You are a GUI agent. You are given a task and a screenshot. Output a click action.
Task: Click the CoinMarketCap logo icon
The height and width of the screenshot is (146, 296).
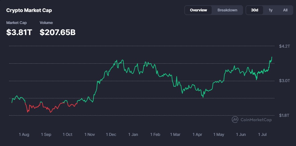[x=235, y=120]
